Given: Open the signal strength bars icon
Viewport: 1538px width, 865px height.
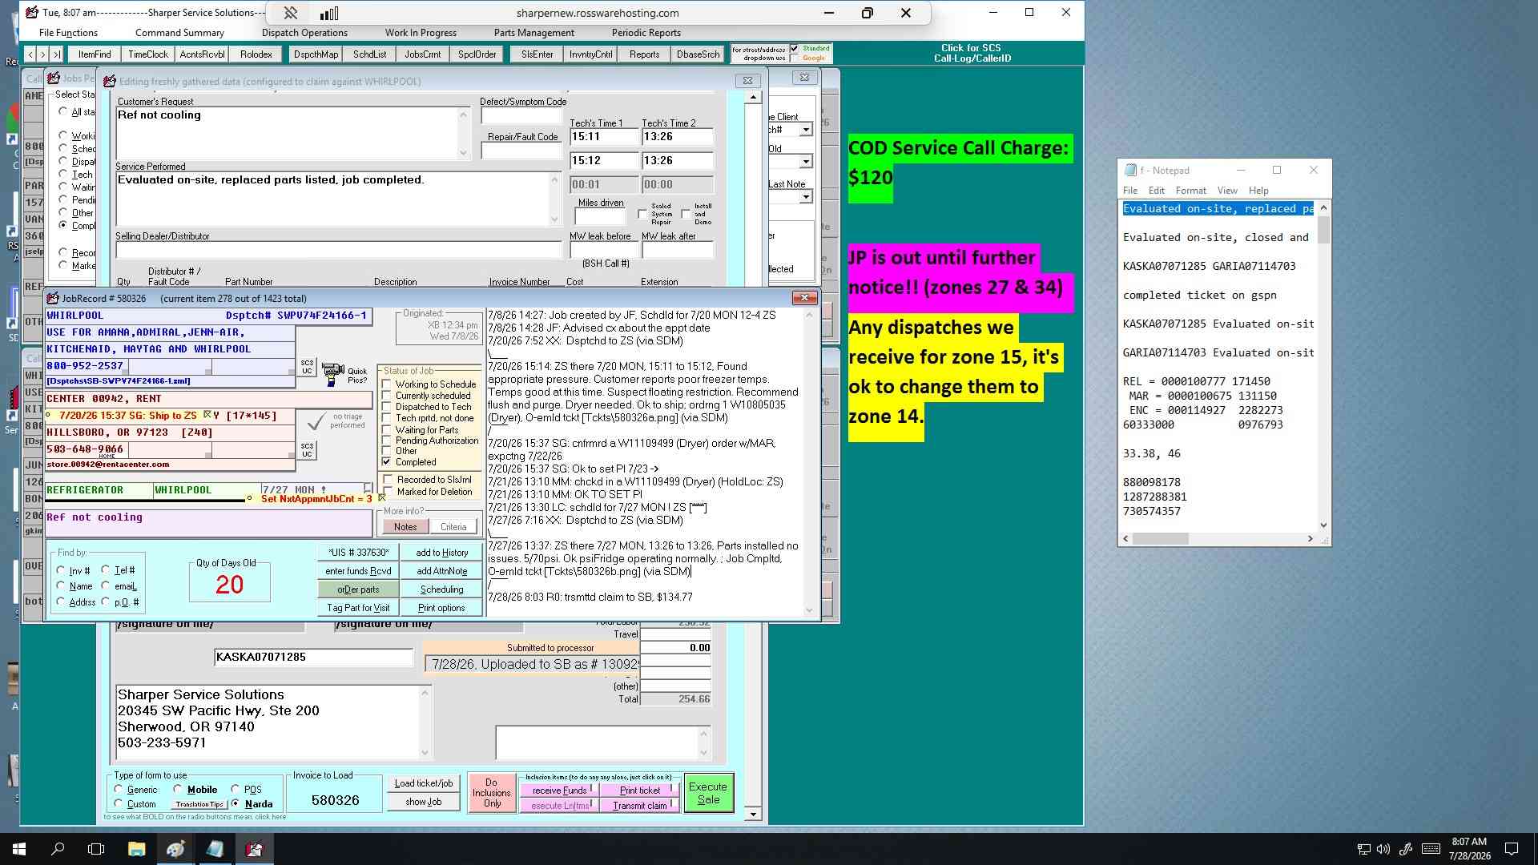Looking at the screenshot, I should [x=329, y=13].
